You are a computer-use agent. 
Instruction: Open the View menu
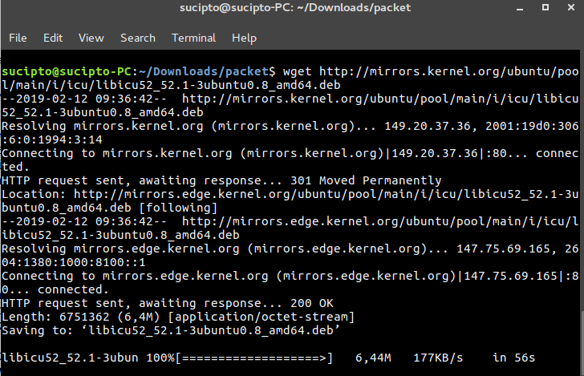(91, 38)
